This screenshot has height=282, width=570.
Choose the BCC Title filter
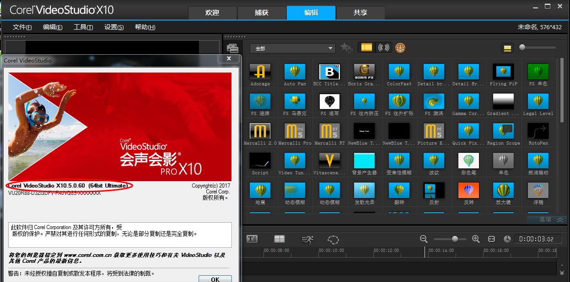click(x=329, y=72)
